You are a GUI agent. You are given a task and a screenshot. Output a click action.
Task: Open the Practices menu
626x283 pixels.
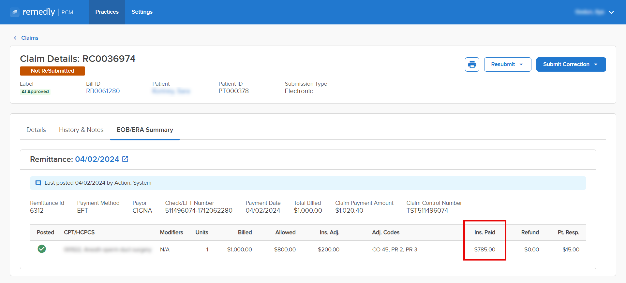pyautogui.click(x=107, y=12)
